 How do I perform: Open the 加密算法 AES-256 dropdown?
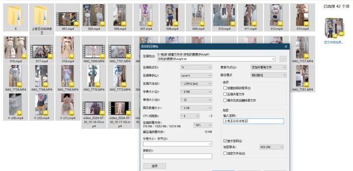(271, 147)
